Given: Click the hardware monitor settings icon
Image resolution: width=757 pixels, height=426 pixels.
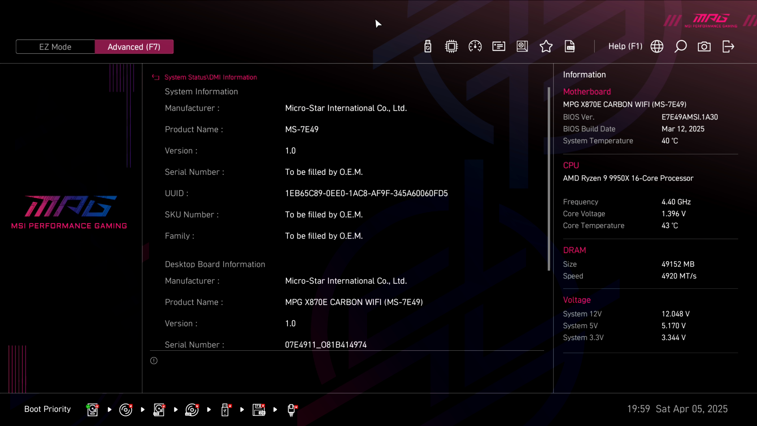Looking at the screenshot, I should click(522, 47).
